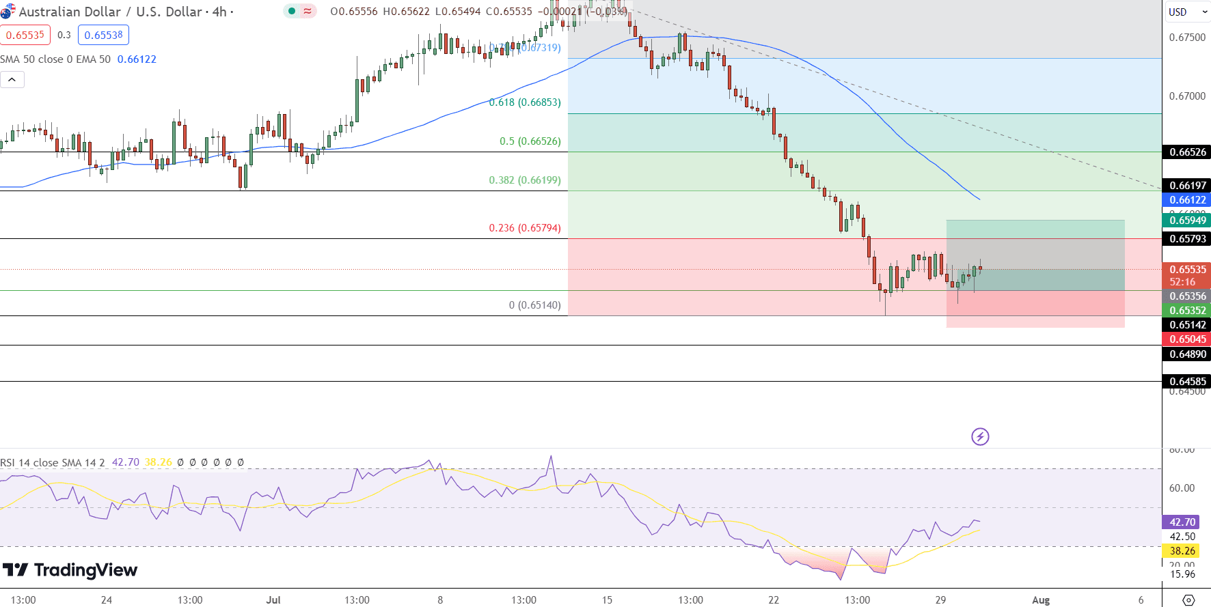1211x607 pixels.
Task: Collapse the indicator legend with the chevron
Action: coord(12,80)
